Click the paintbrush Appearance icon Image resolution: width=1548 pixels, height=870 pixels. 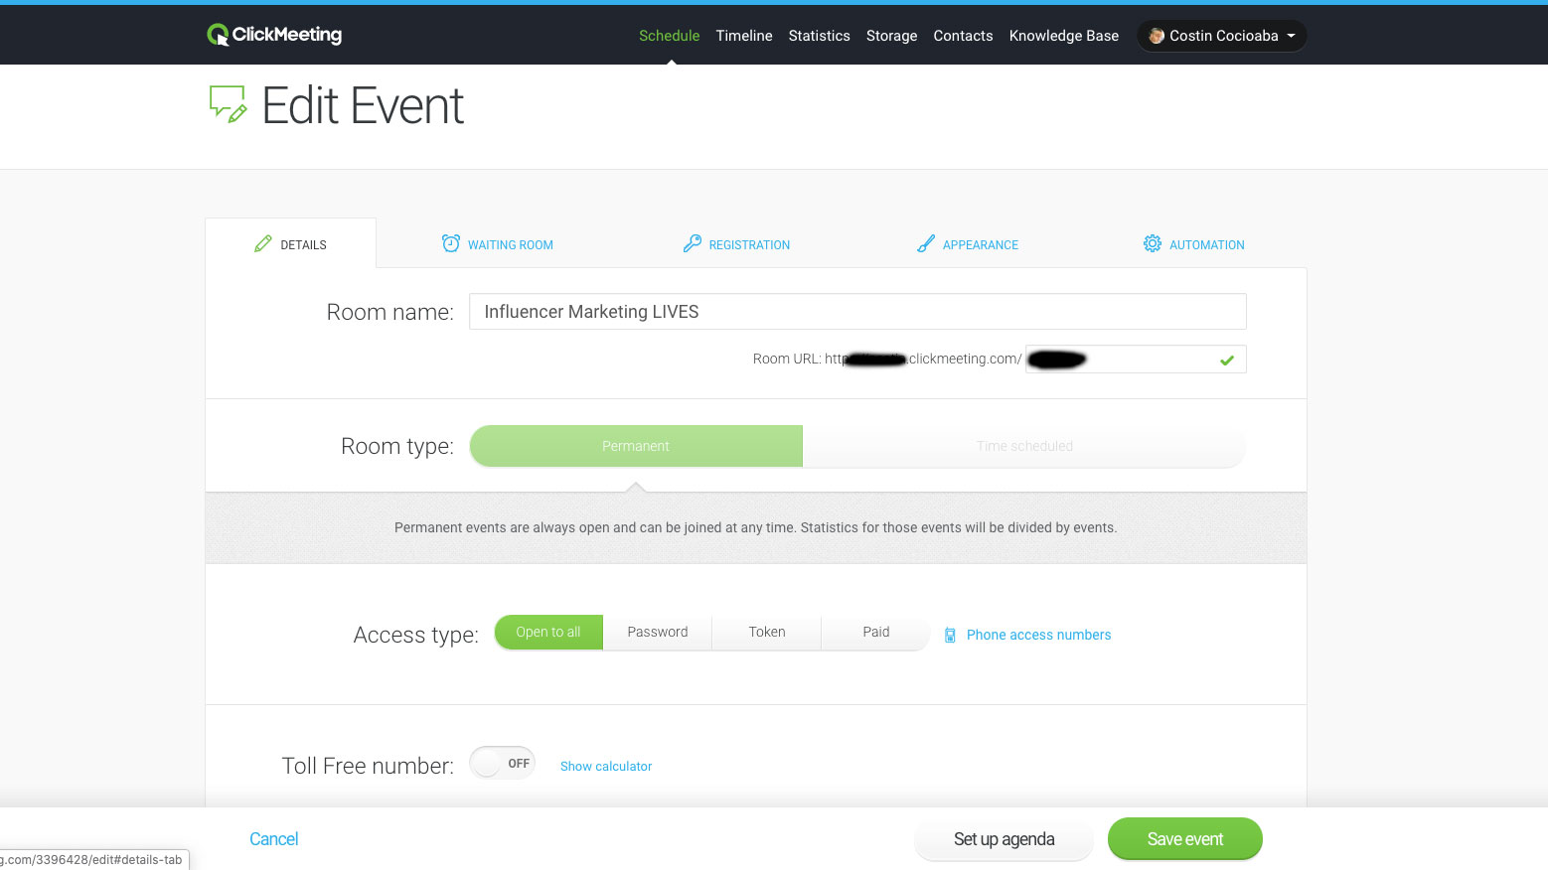[926, 244]
